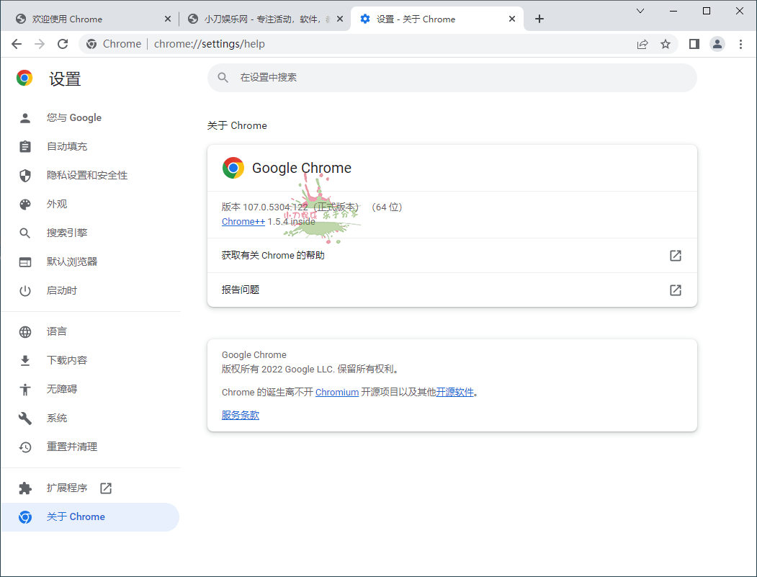Open 扩展程序 via its external link icon

105,488
